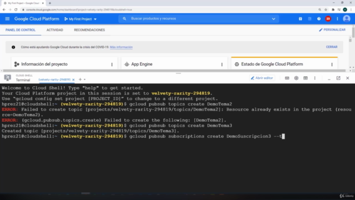Click the Google Cloud Platform logo
The image size is (355, 200).
tap(37, 19)
